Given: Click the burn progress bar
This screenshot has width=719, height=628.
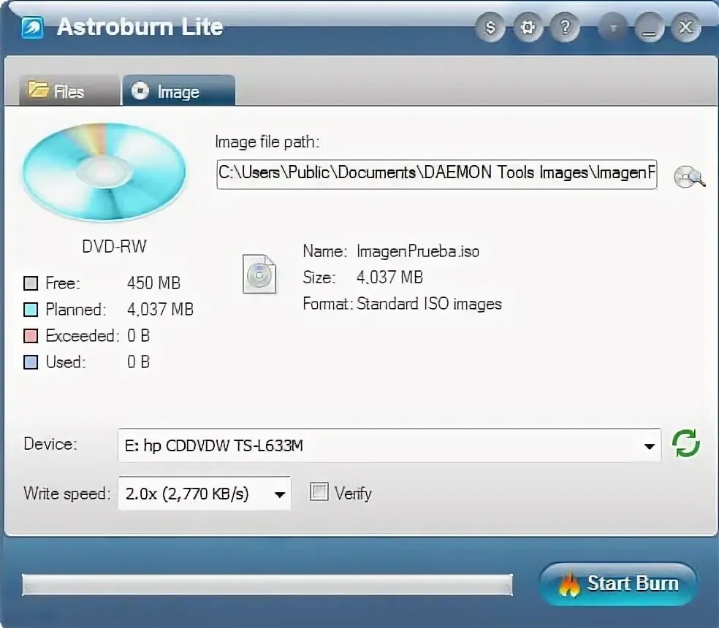Looking at the screenshot, I should point(267,585).
